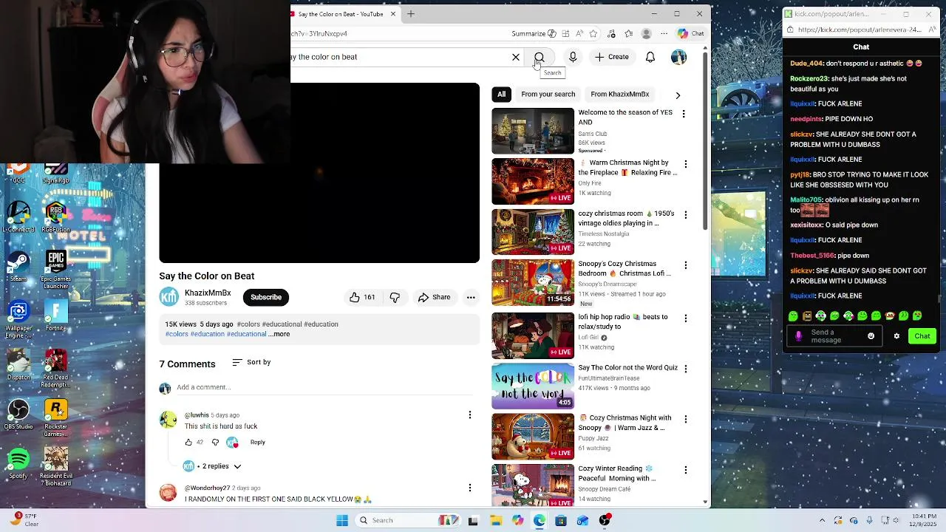The image size is (946, 532).
Task: Open options menu for @Wonderhoy27 comment
Action: [469, 487]
